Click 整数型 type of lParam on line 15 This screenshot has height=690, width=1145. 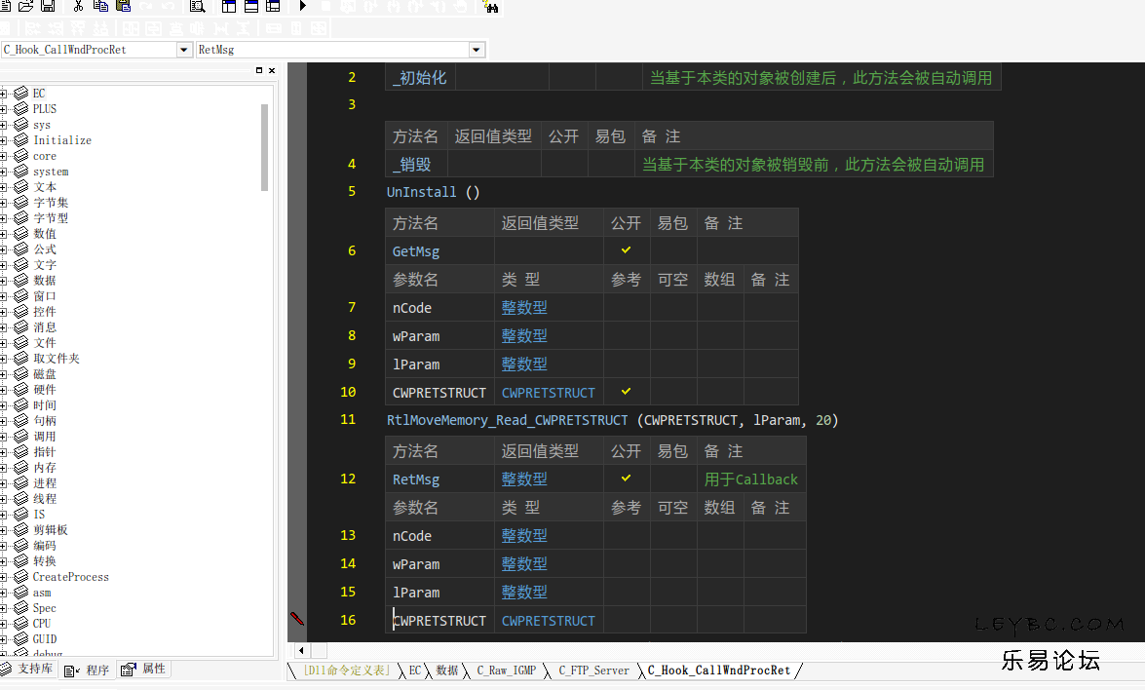(x=524, y=593)
